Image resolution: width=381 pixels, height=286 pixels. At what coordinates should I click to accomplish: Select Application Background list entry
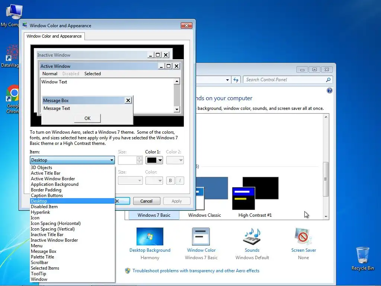(72, 184)
